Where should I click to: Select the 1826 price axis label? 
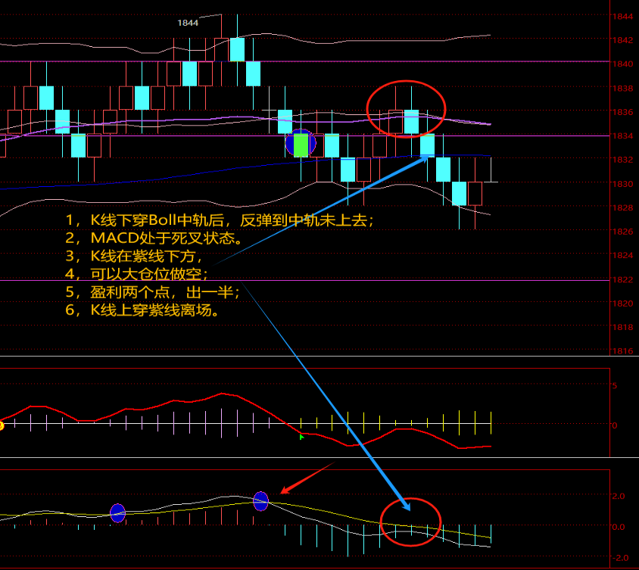[622, 232]
